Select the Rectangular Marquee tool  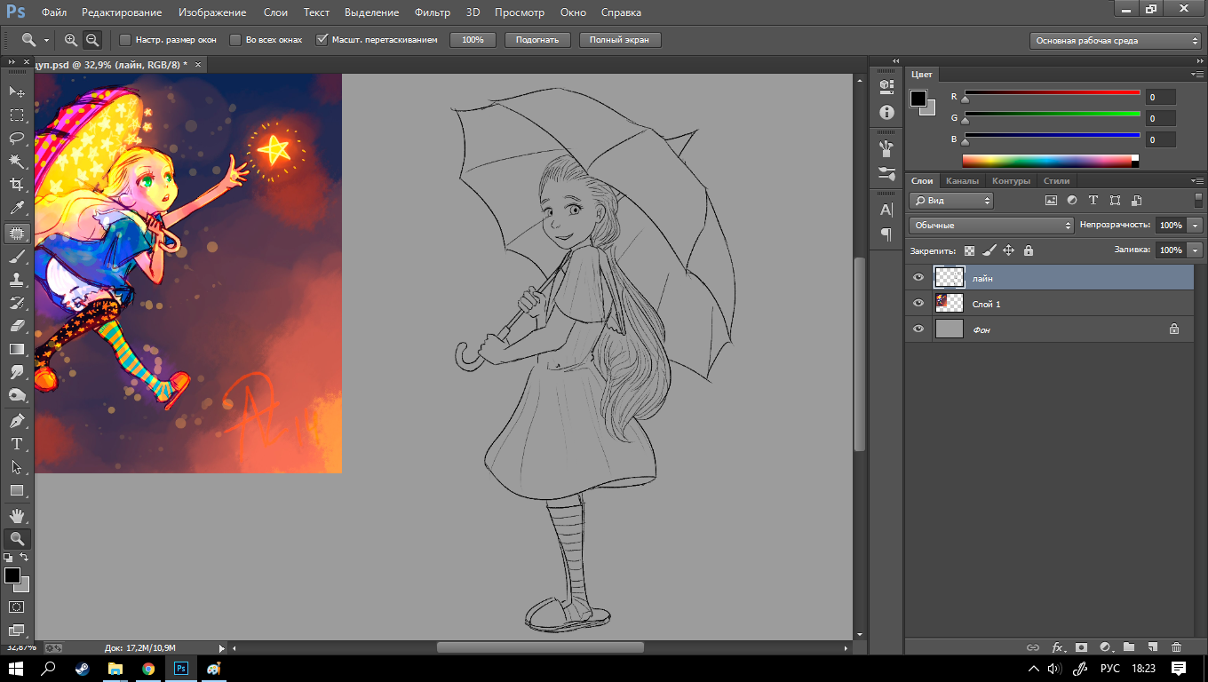(17, 115)
